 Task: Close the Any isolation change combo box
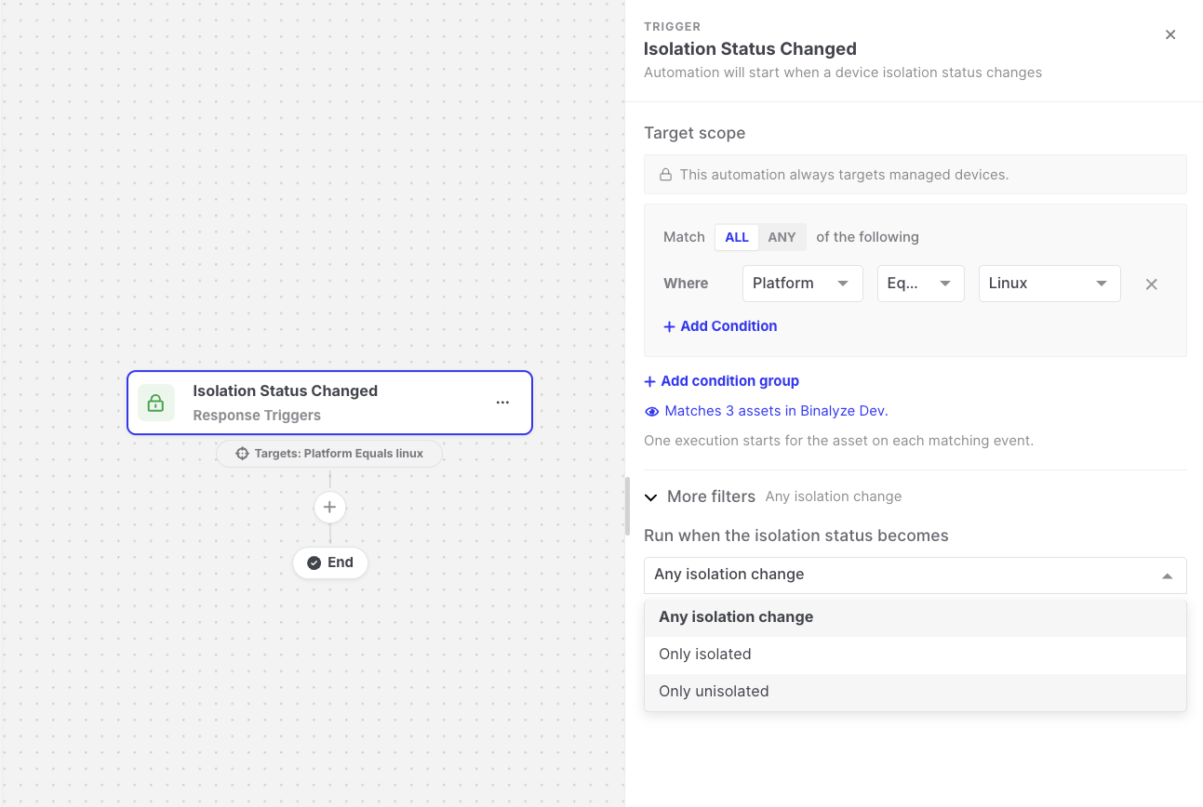point(916,575)
